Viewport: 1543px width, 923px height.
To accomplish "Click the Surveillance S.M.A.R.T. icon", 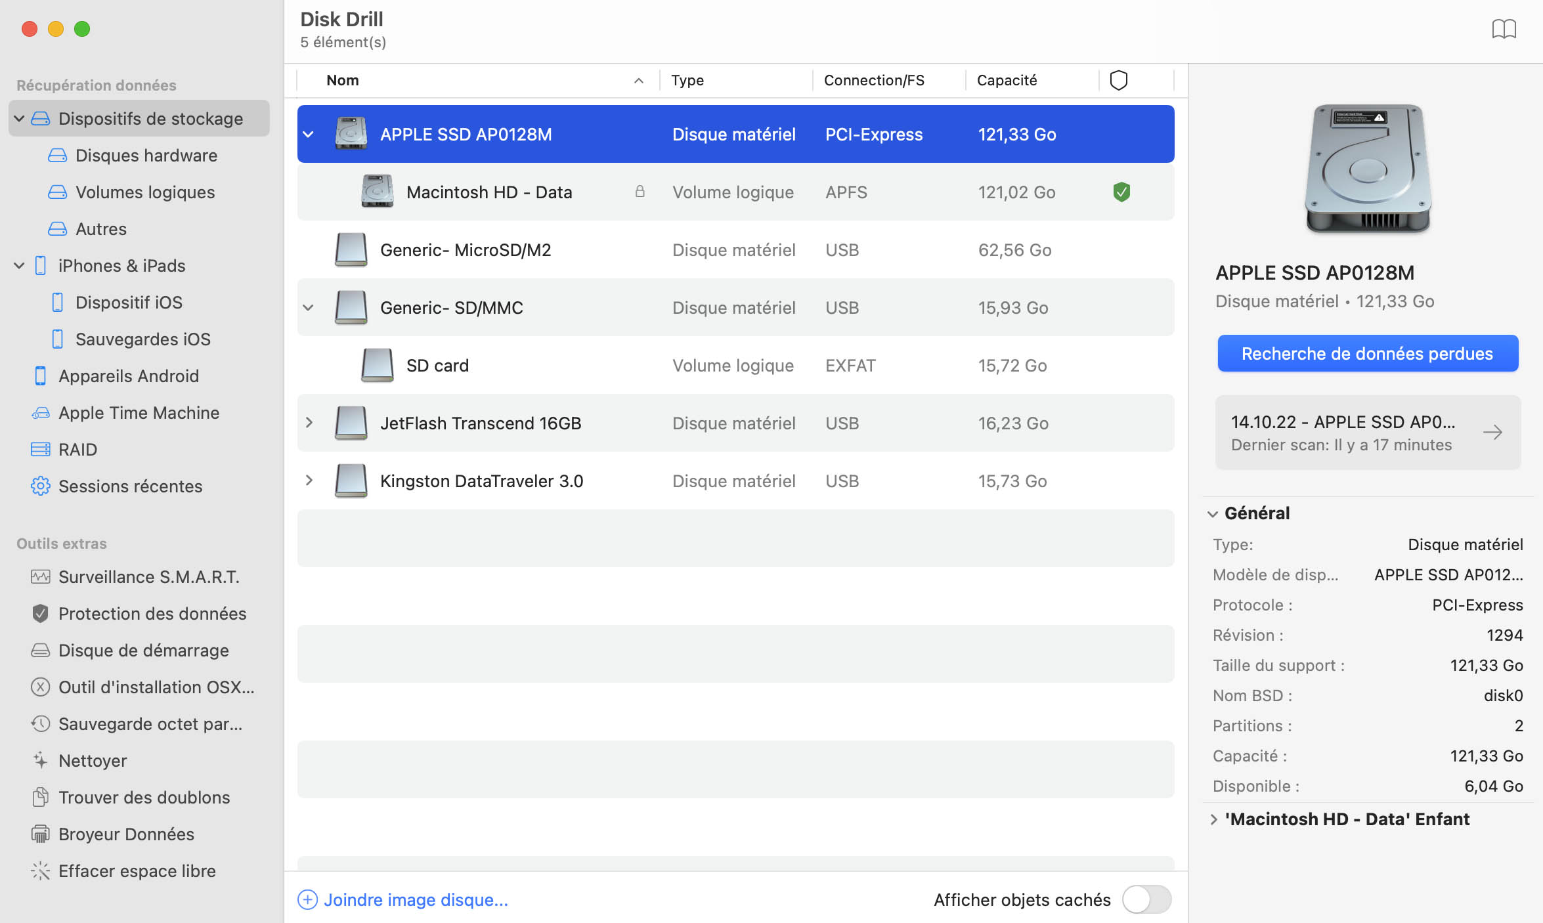I will click(x=41, y=577).
